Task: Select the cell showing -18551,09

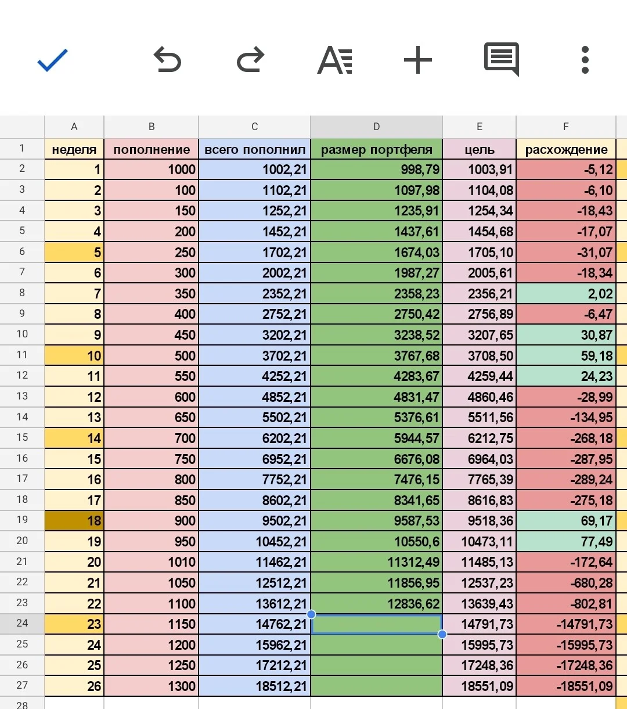Action: click(566, 686)
